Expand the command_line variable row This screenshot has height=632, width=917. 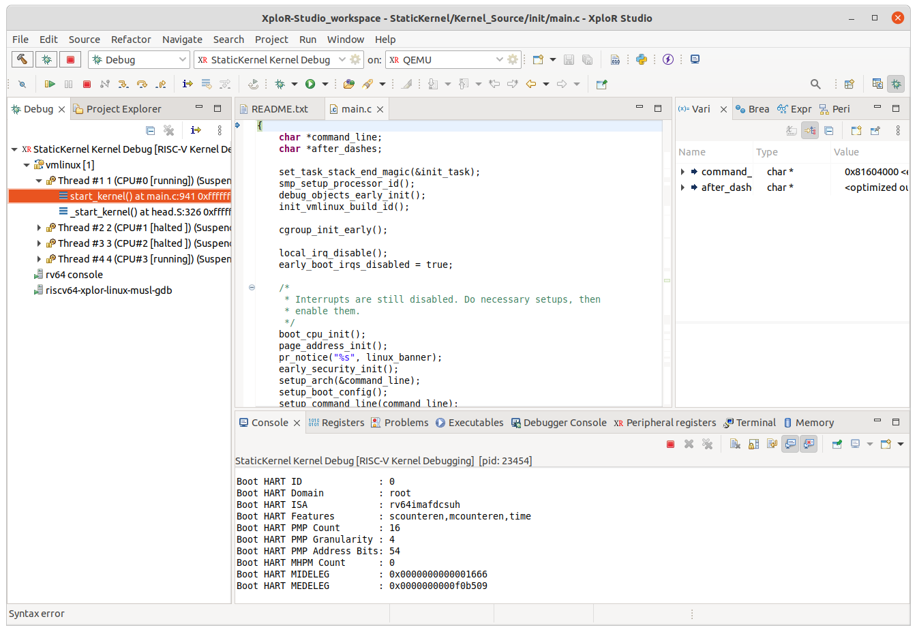682,172
